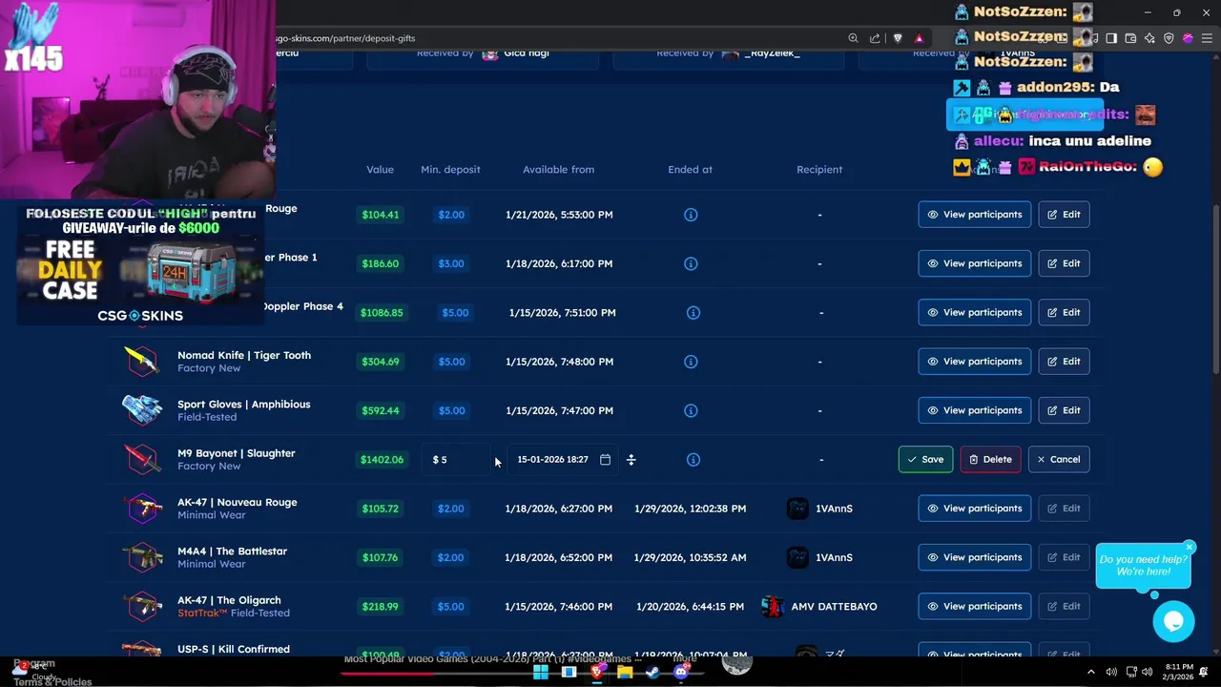This screenshot has height=687, width=1221.
Task: Save the M9 Bayonet Slaughter edit
Action: (x=925, y=460)
